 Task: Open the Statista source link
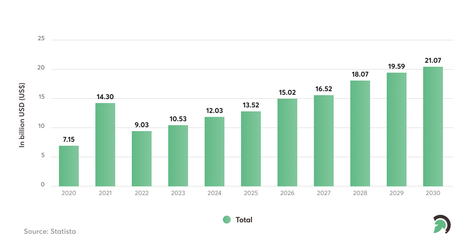(50, 232)
